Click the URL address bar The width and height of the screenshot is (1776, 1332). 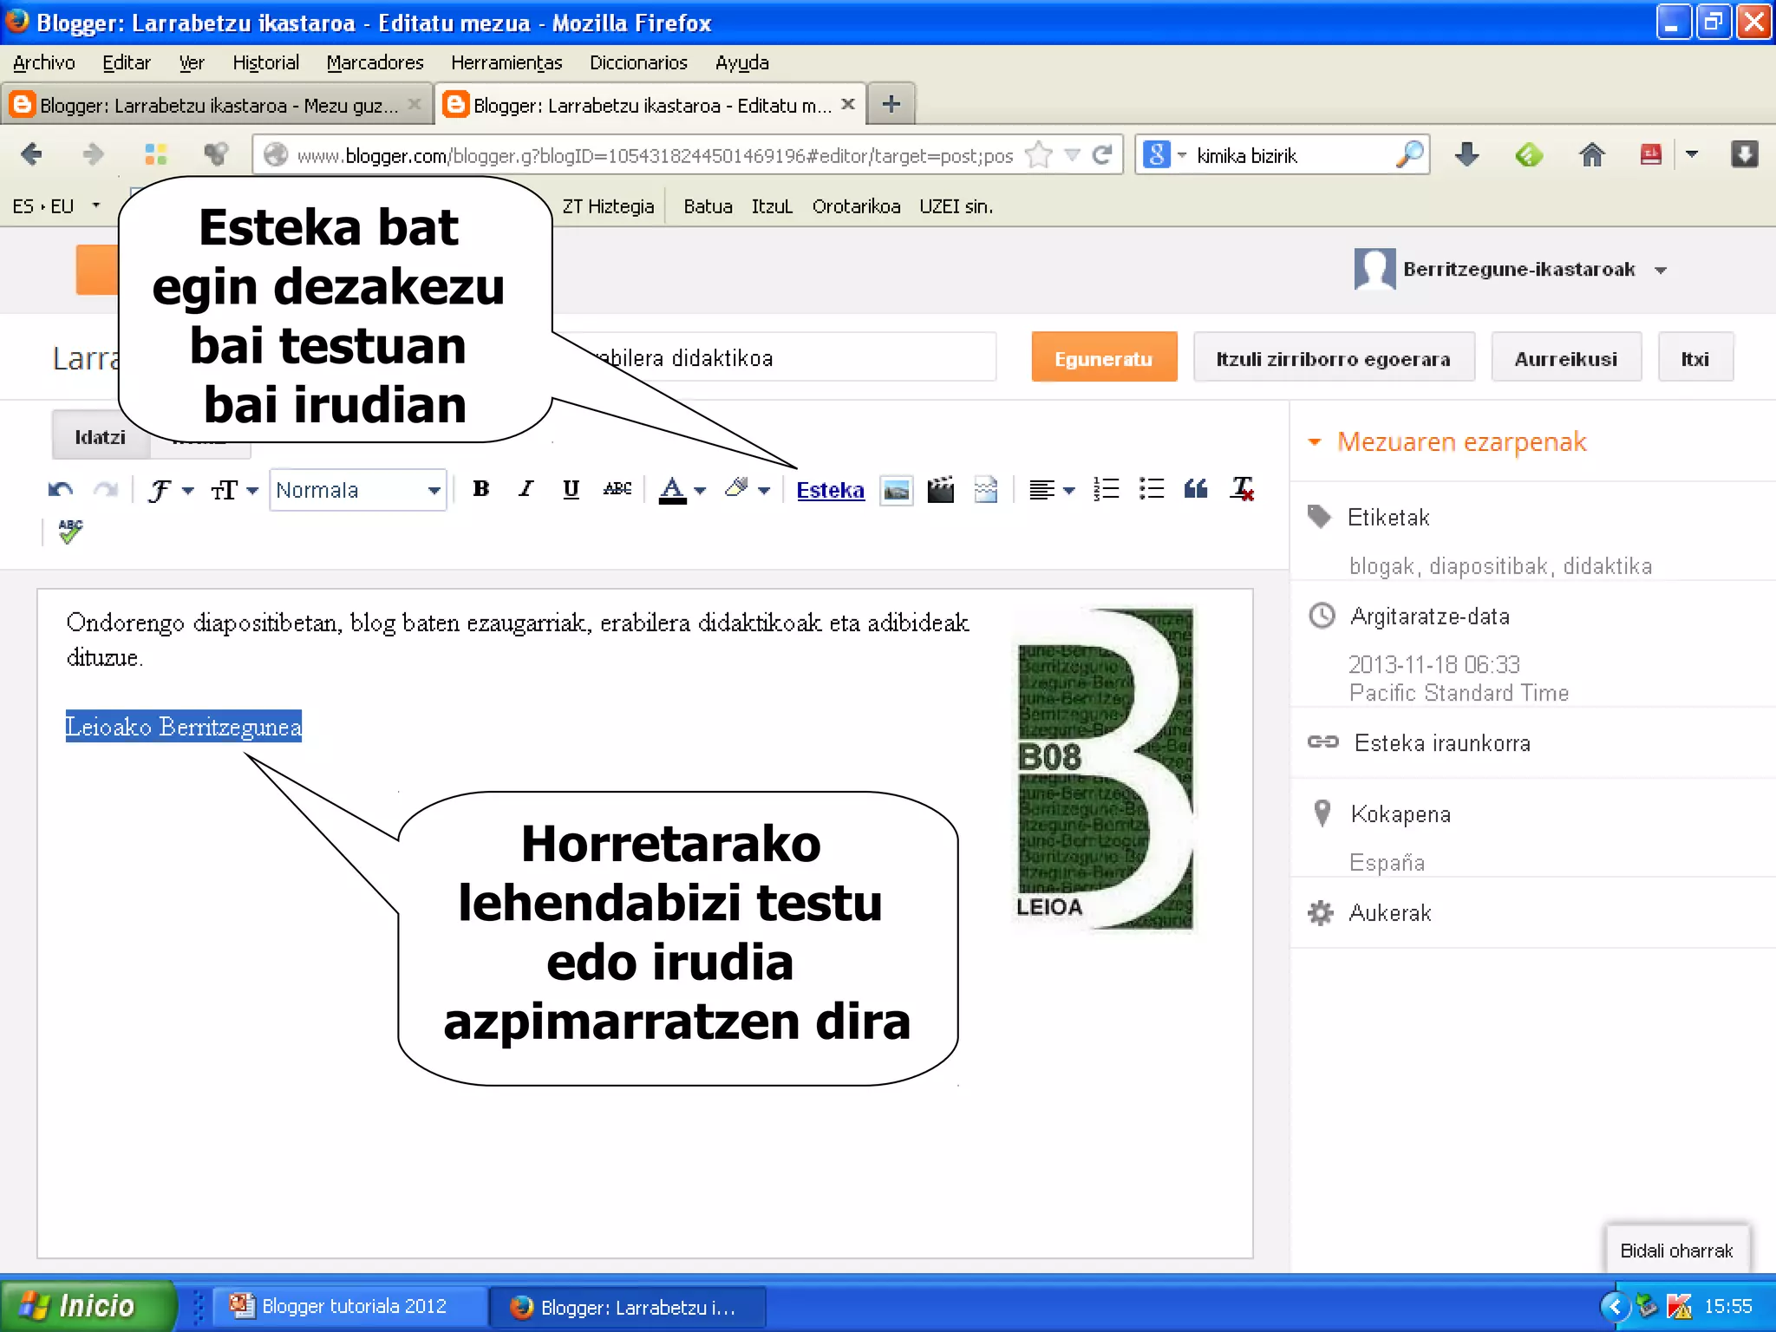click(655, 155)
